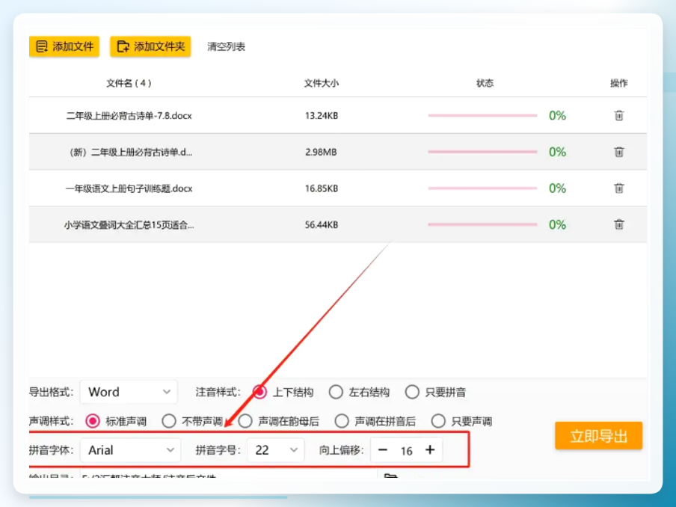The width and height of the screenshot is (676, 507).
Task: Click the 状态 column header
Action: pos(485,83)
